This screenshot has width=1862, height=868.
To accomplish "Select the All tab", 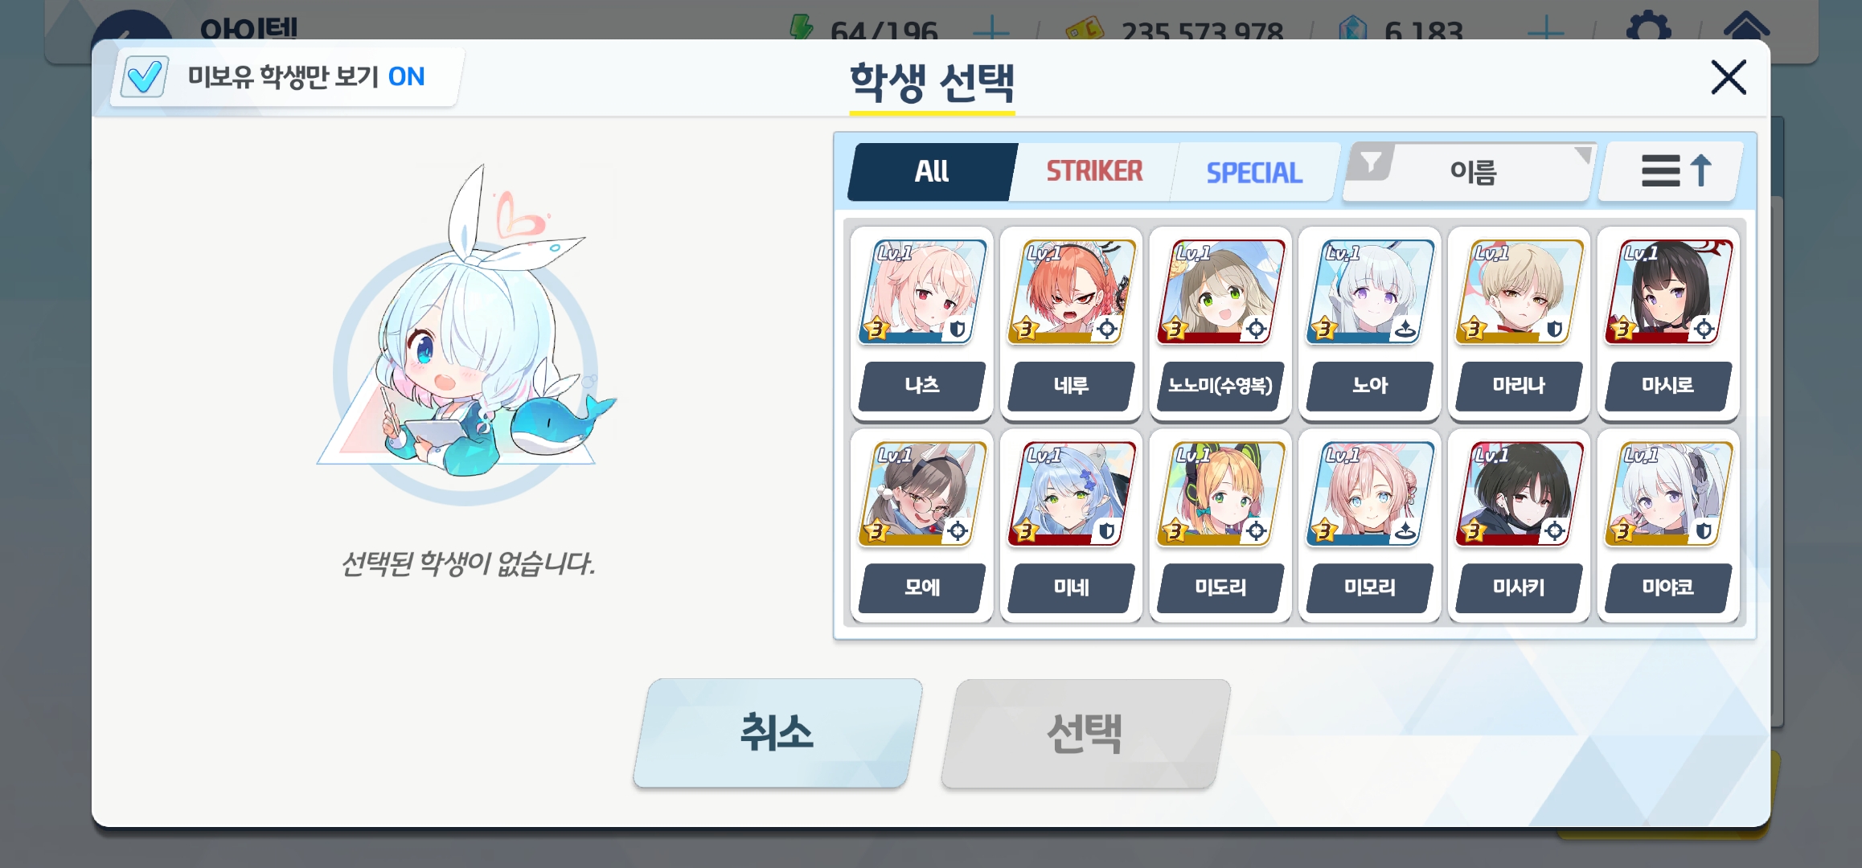I will pyautogui.click(x=932, y=171).
